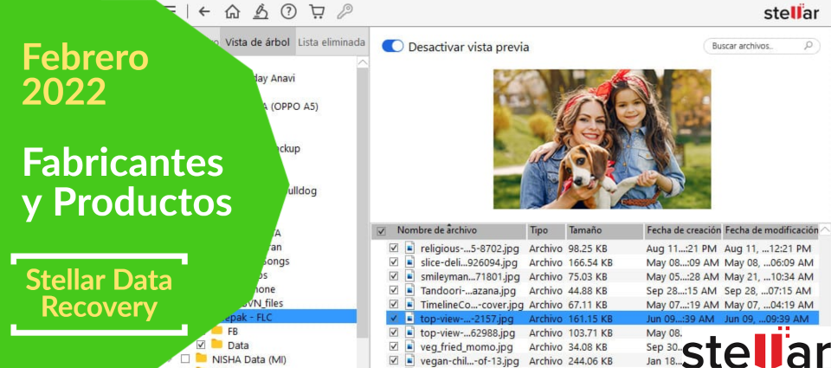The image size is (831, 368).
Task: Go back with the left arrow icon
Action: point(203,11)
